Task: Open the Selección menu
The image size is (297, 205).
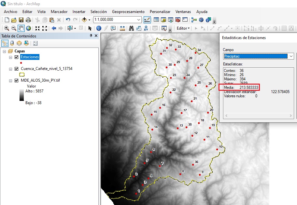Action: tap(99, 12)
